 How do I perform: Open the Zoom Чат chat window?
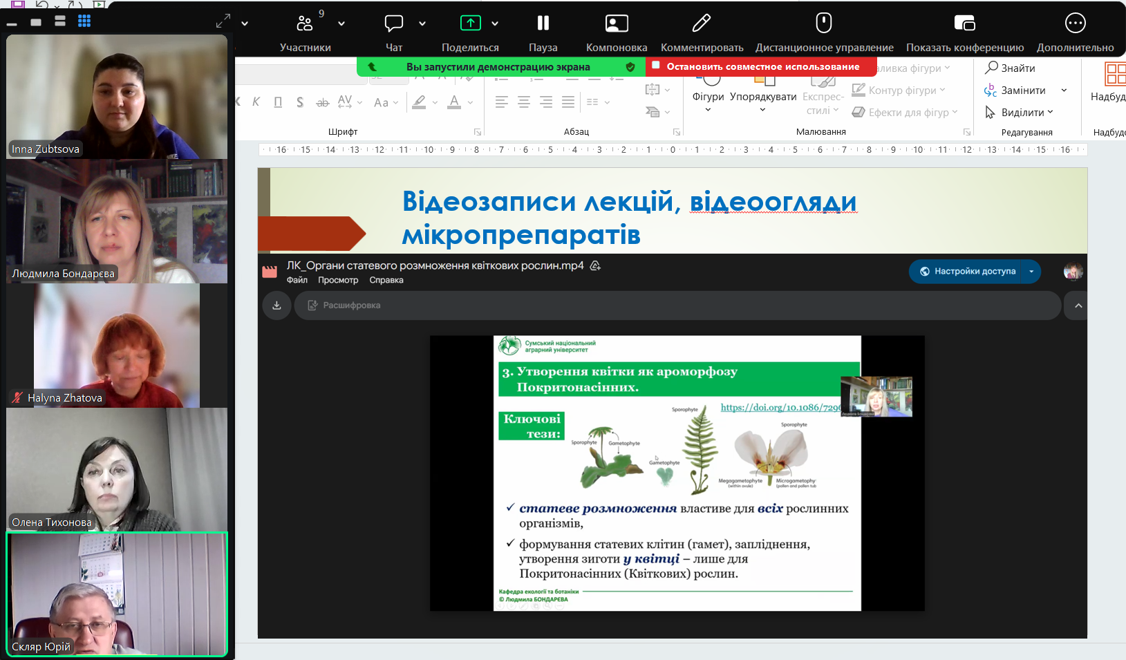coord(394,24)
